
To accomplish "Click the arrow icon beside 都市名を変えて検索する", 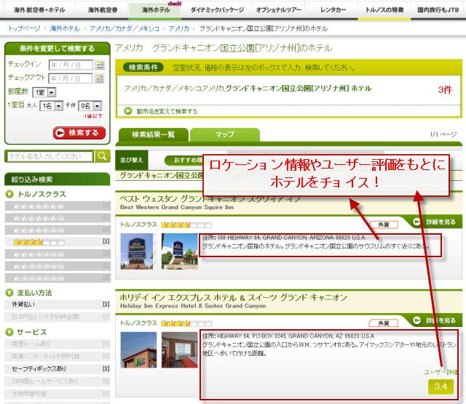I will click(x=128, y=111).
